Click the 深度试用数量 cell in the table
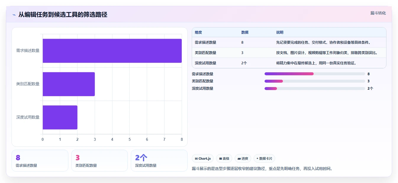The height and width of the screenshot is (183, 398). pyautogui.click(x=205, y=63)
